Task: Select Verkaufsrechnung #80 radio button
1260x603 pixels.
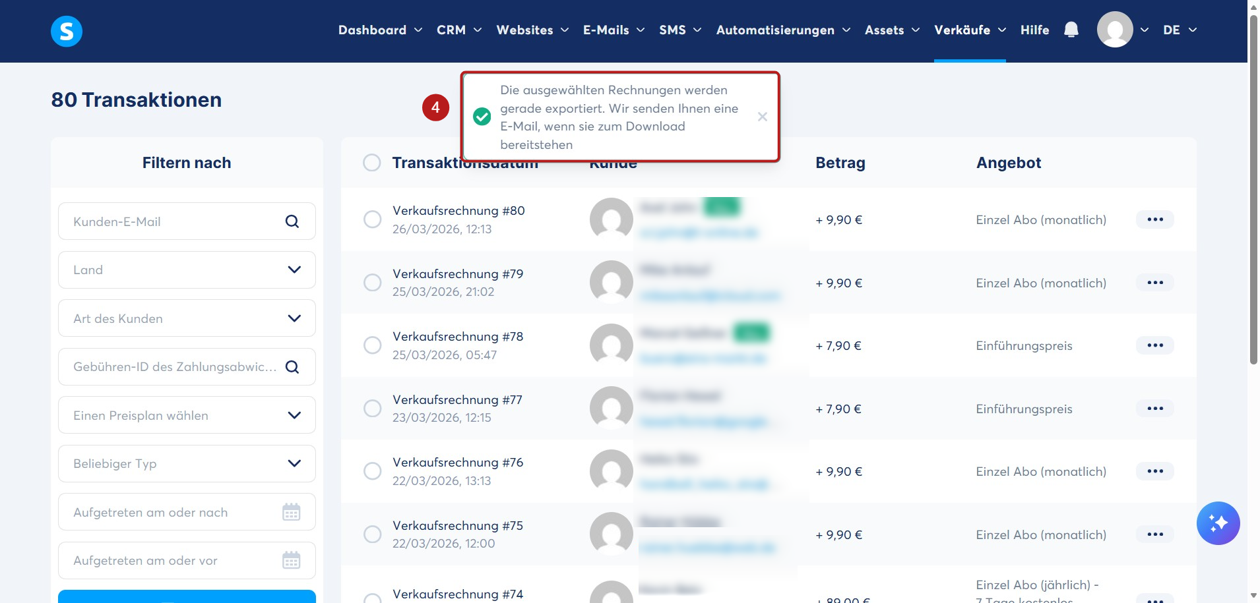Action: pos(373,219)
